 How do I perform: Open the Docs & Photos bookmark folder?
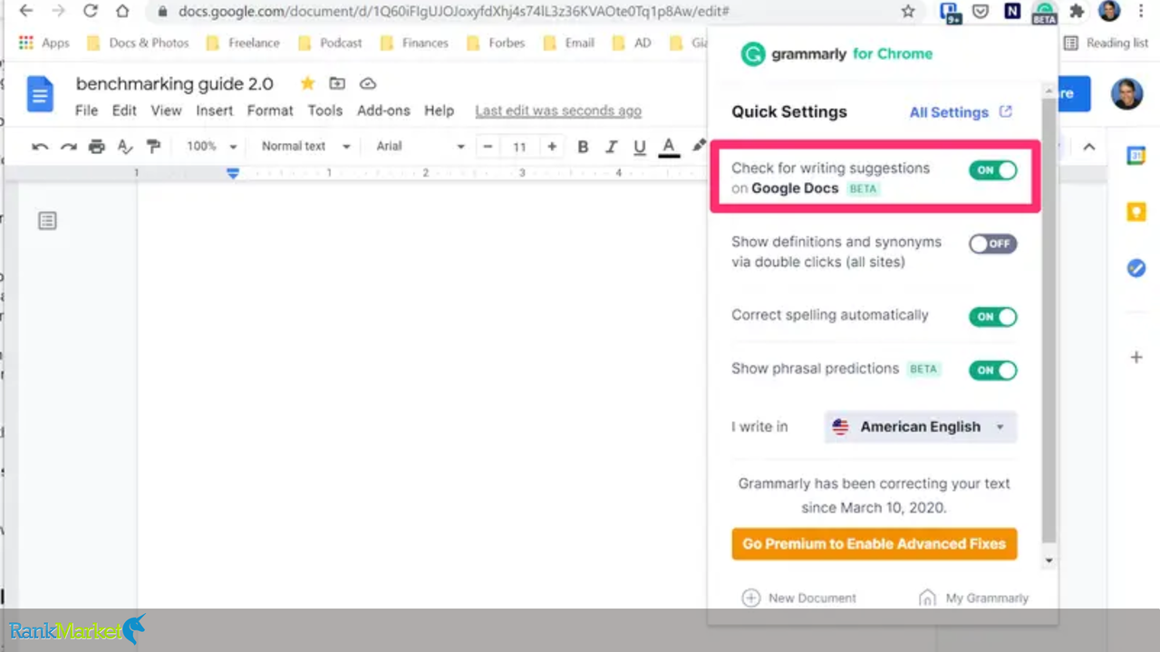click(138, 43)
